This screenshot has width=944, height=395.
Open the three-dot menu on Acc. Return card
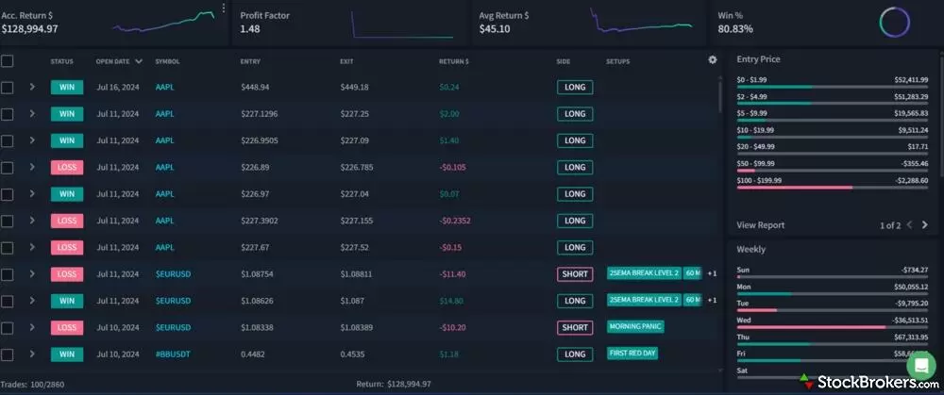(224, 8)
